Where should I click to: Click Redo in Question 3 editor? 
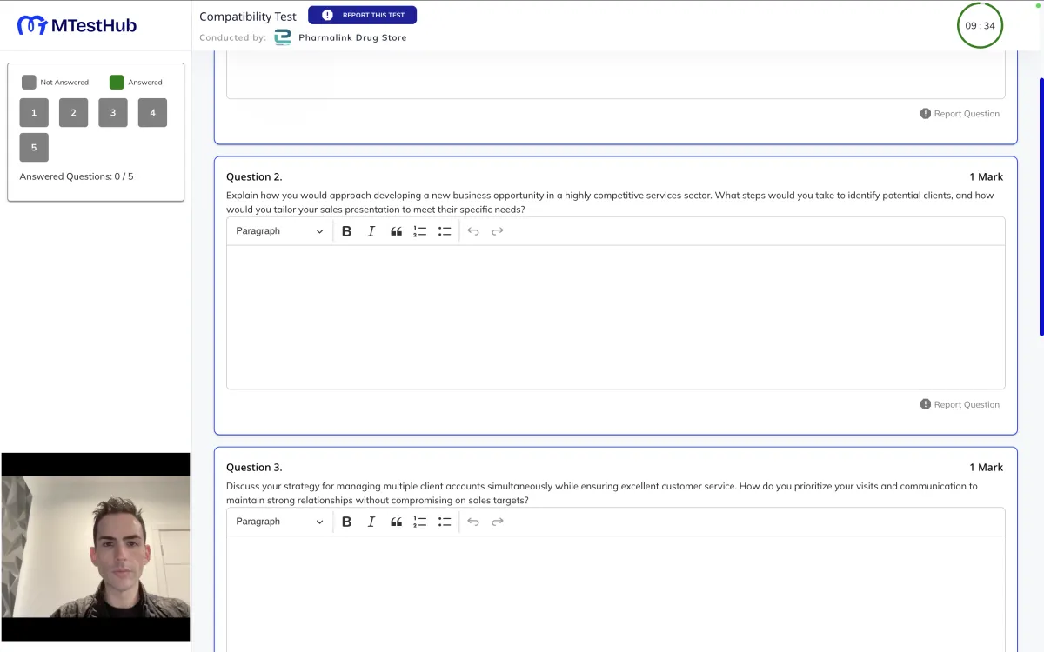point(498,522)
